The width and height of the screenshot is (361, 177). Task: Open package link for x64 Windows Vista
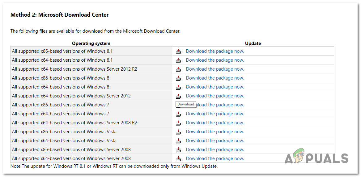pos(215,141)
